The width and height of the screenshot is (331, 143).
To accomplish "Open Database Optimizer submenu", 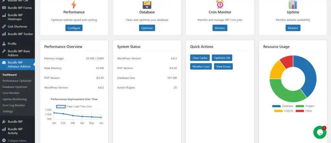I will coord(15,87).
